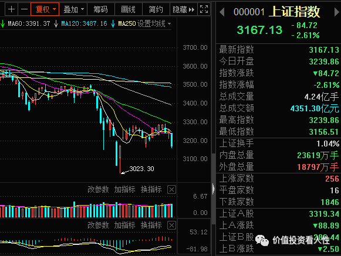Select the 画线 drawing tool button
The width and height of the screenshot is (341, 256).
[x=128, y=9]
